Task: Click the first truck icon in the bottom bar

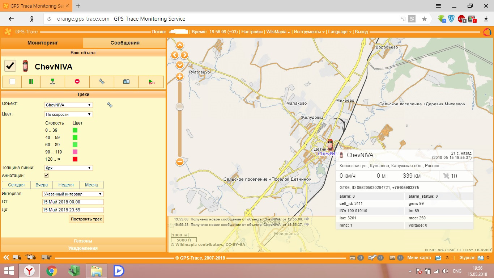Action: pos(17,258)
